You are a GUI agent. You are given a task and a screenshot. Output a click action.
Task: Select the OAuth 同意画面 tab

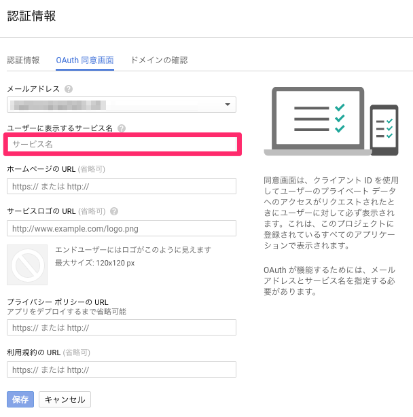pyautogui.click(x=85, y=60)
